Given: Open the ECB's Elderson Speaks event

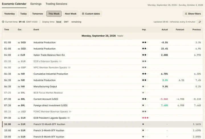Looking at the screenshot, I should coord(46,61).
